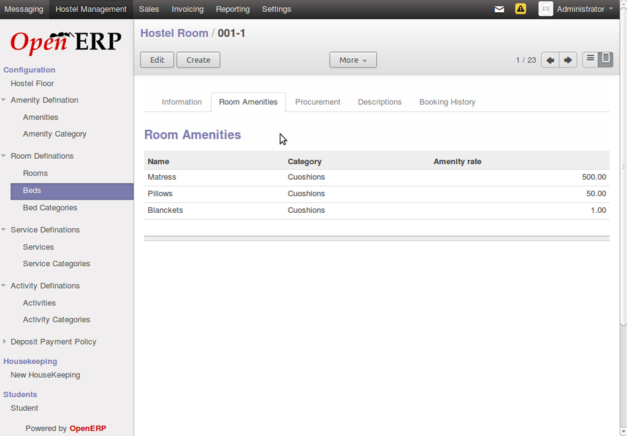Open the Invoicing menu
The width and height of the screenshot is (627, 436).
point(188,9)
